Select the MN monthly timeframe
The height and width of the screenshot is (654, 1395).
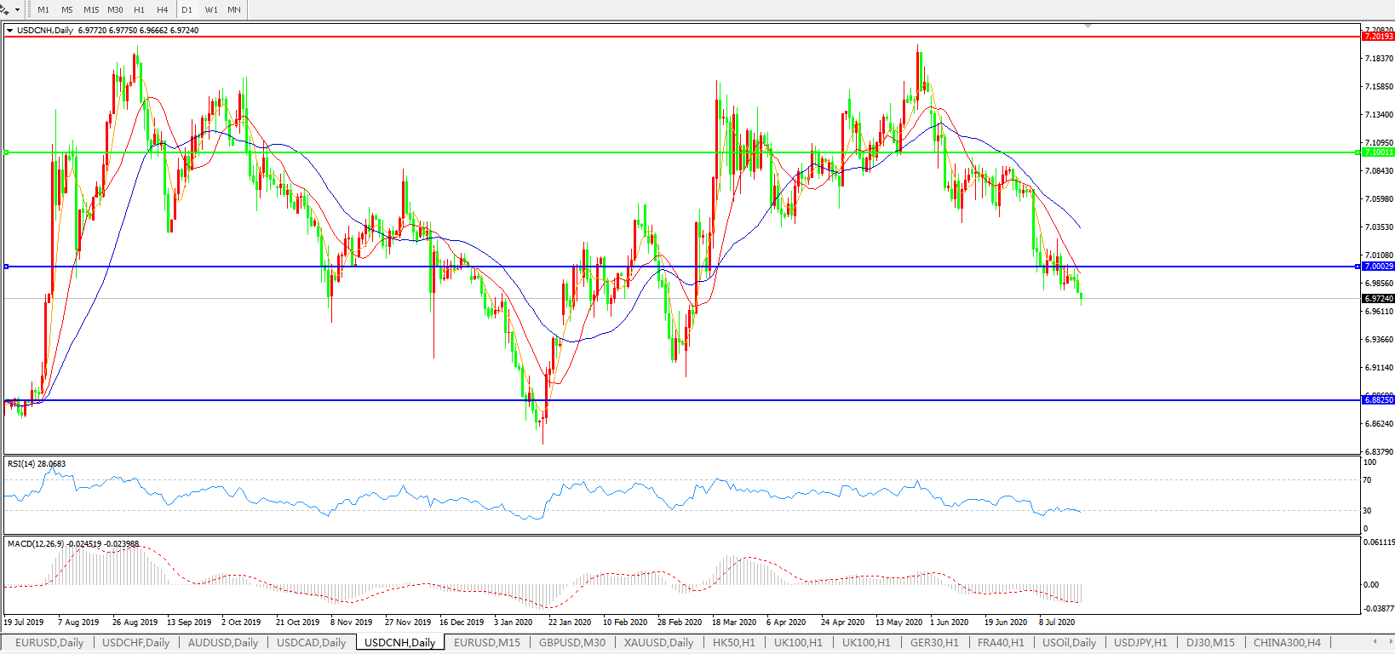coord(234,10)
